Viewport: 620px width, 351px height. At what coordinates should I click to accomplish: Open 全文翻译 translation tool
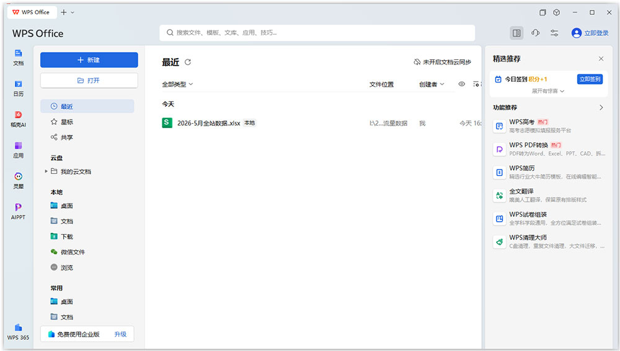pyautogui.click(x=549, y=196)
